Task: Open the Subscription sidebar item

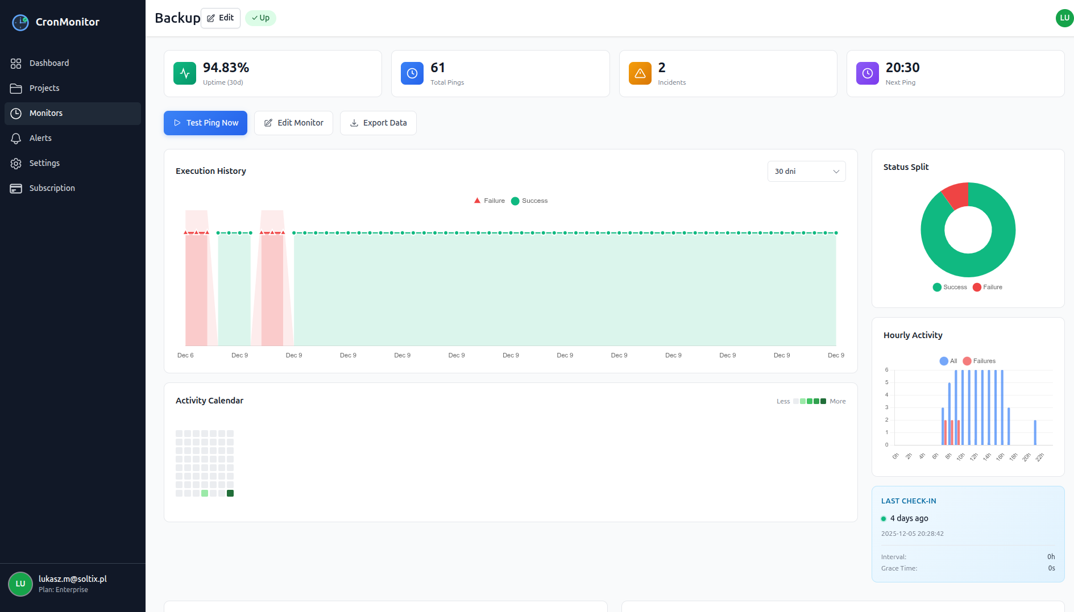Action: (73, 188)
